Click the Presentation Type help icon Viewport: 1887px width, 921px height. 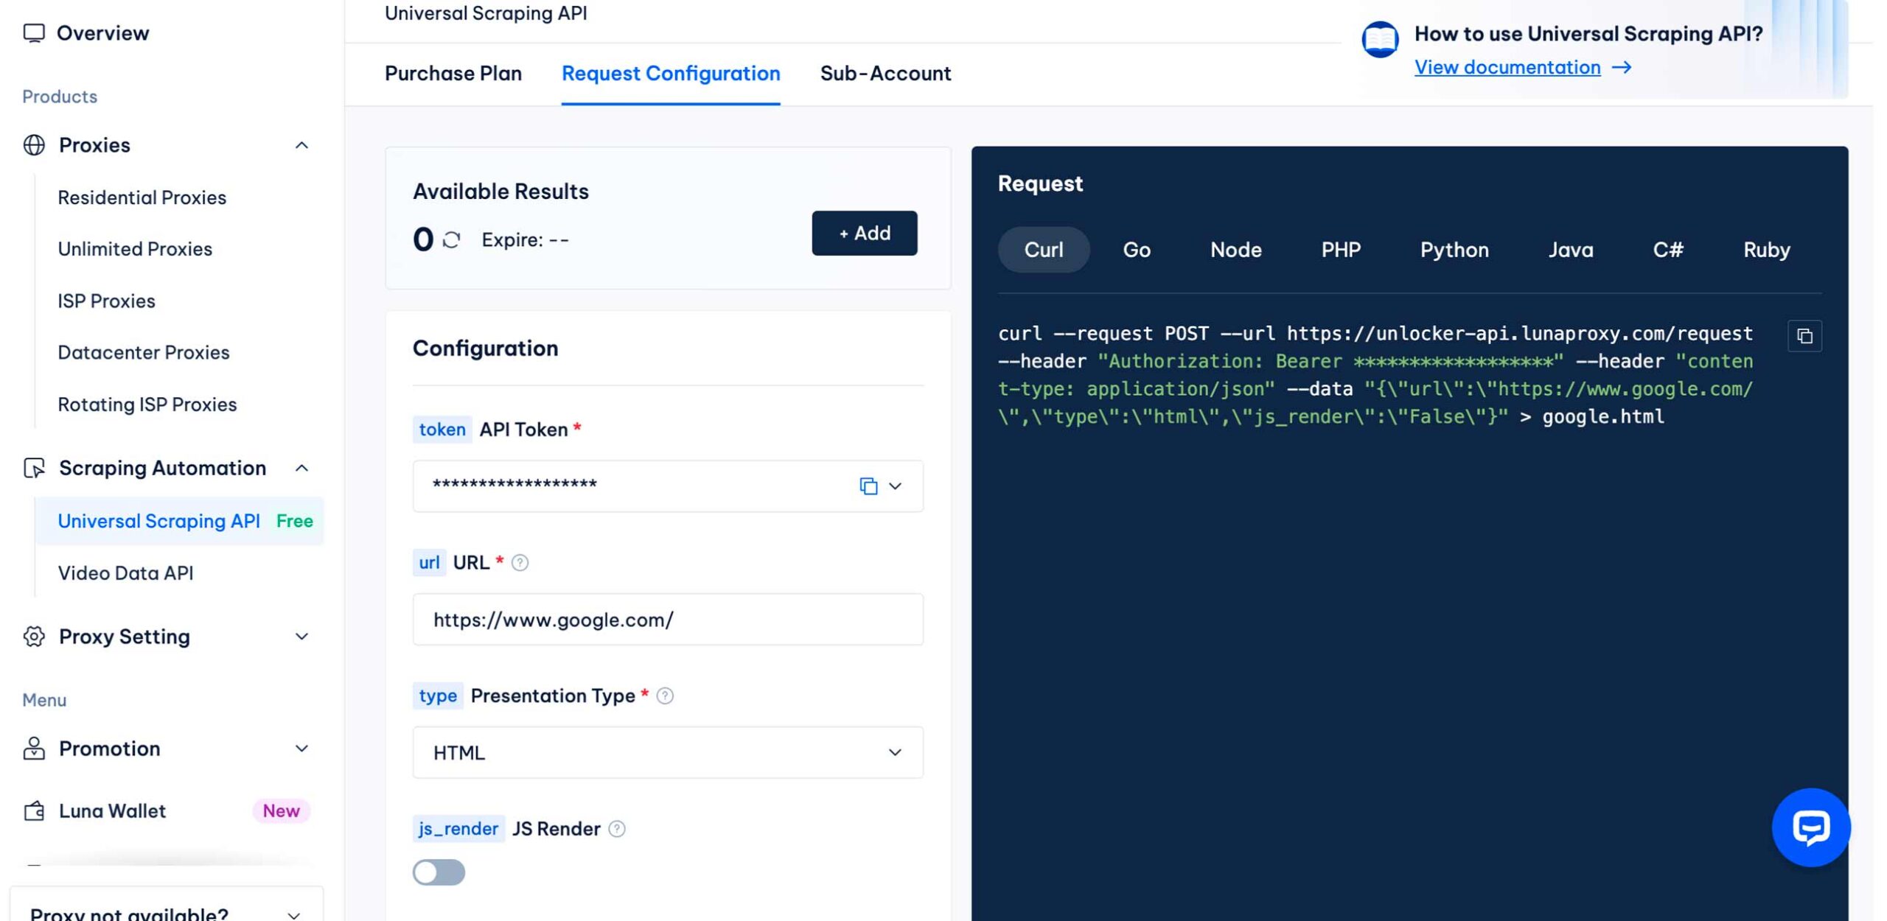click(x=665, y=696)
